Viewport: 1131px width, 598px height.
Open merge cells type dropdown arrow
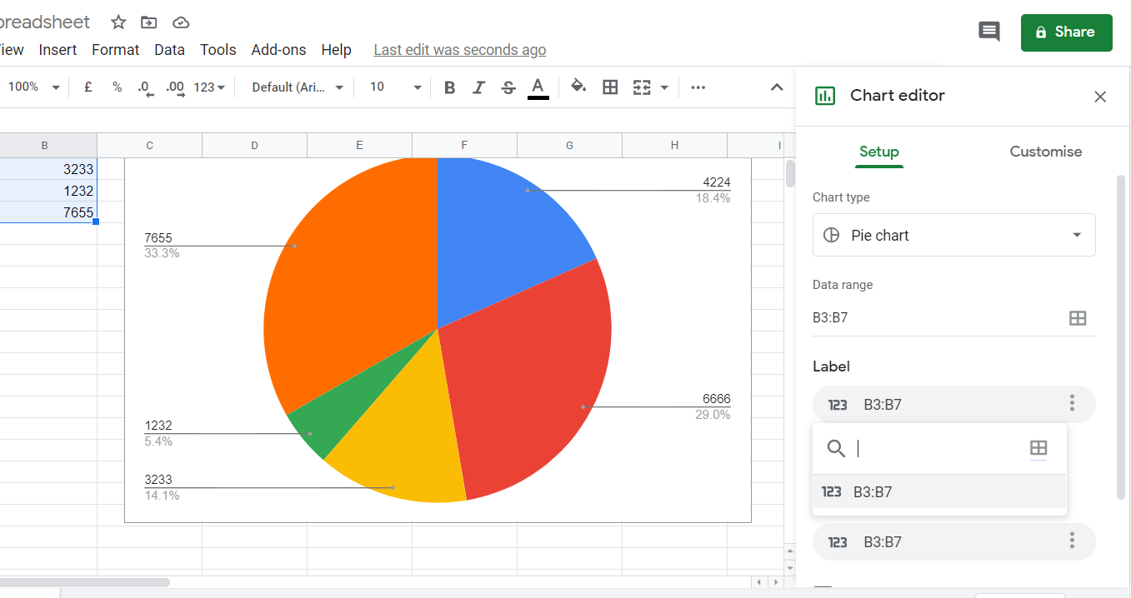[664, 87]
